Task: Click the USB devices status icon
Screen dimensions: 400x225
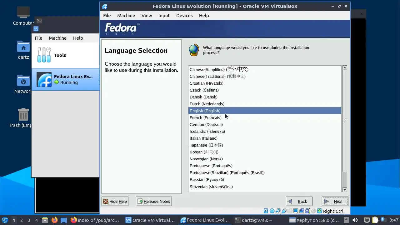Action: [284, 211]
